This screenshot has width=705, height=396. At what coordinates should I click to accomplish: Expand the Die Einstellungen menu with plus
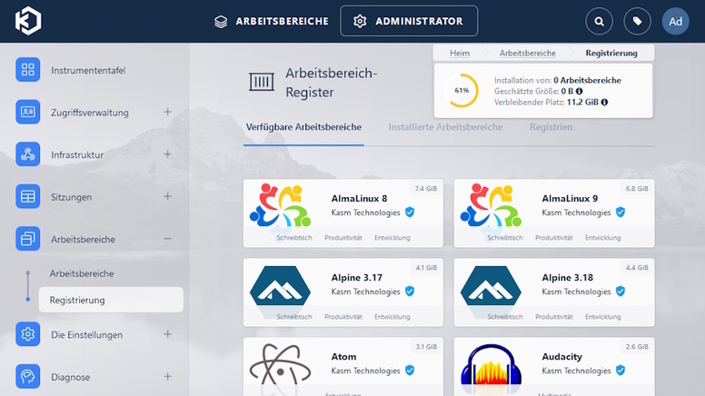[168, 334]
